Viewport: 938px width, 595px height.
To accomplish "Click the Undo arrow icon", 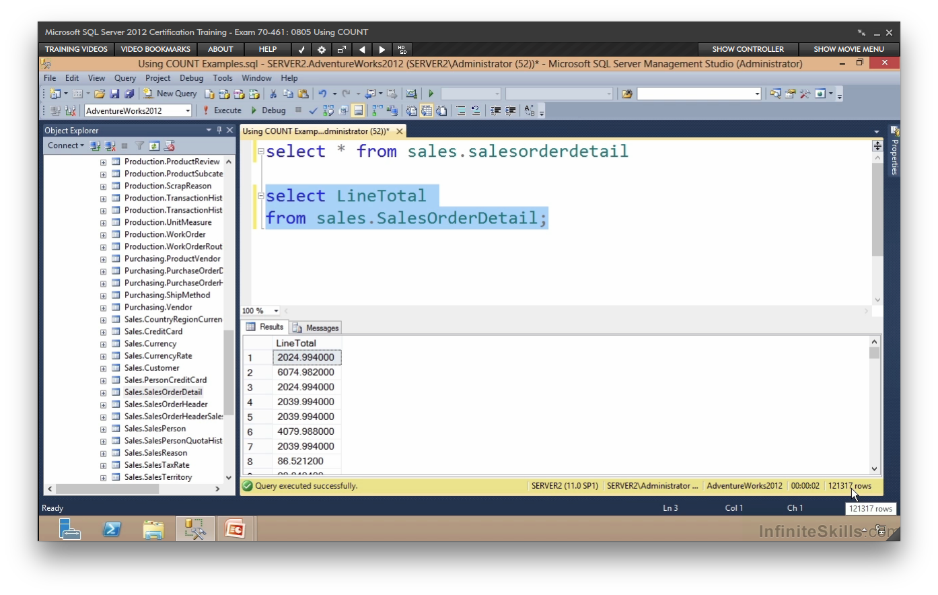I will (x=322, y=94).
